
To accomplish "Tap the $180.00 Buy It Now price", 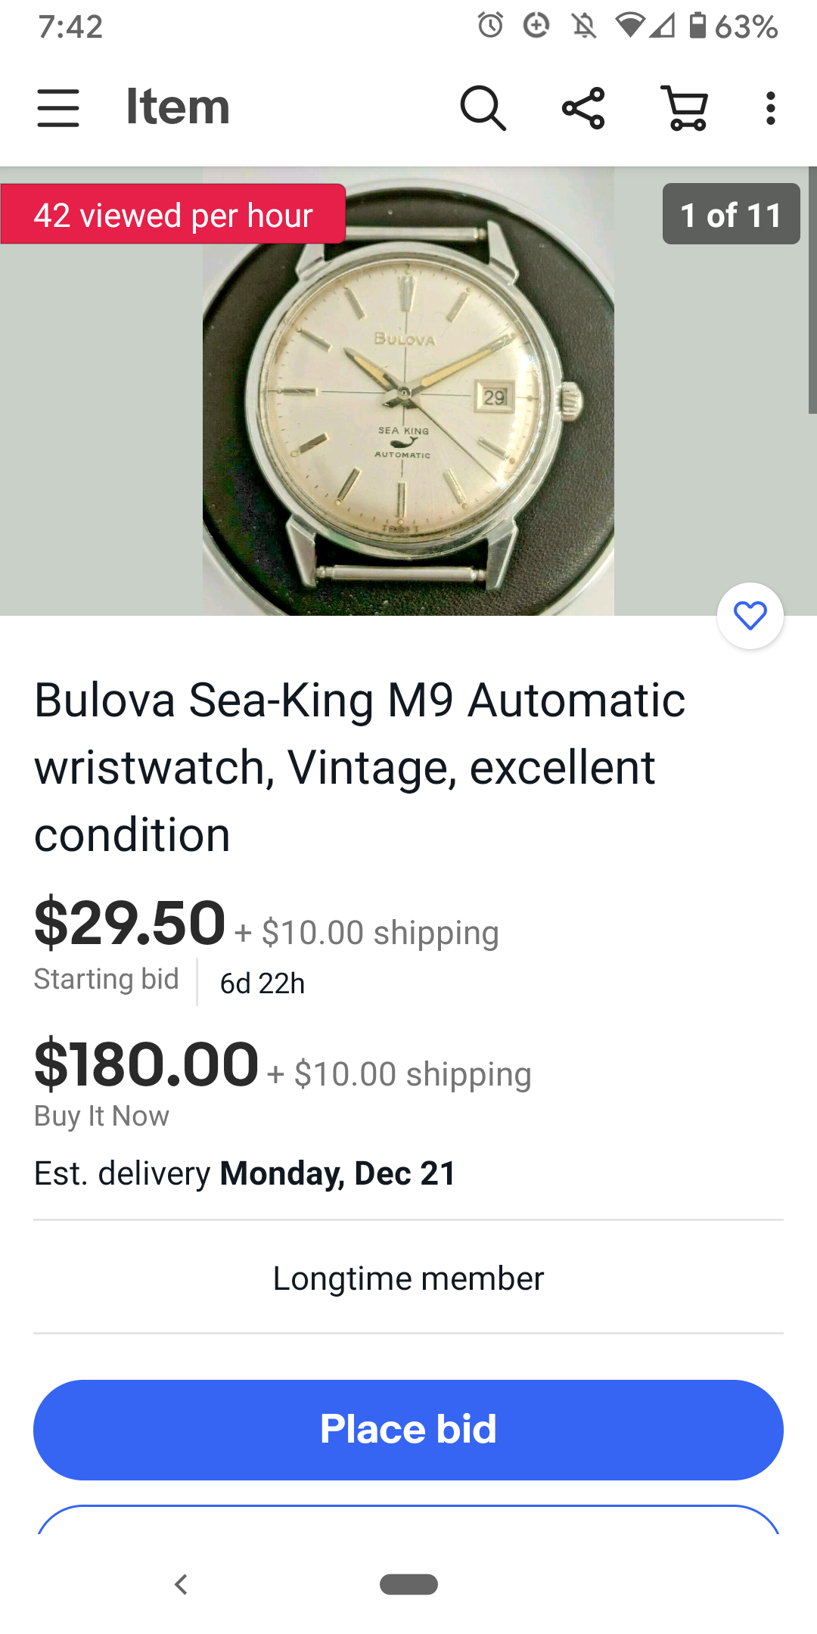I will (x=147, y=1064).
